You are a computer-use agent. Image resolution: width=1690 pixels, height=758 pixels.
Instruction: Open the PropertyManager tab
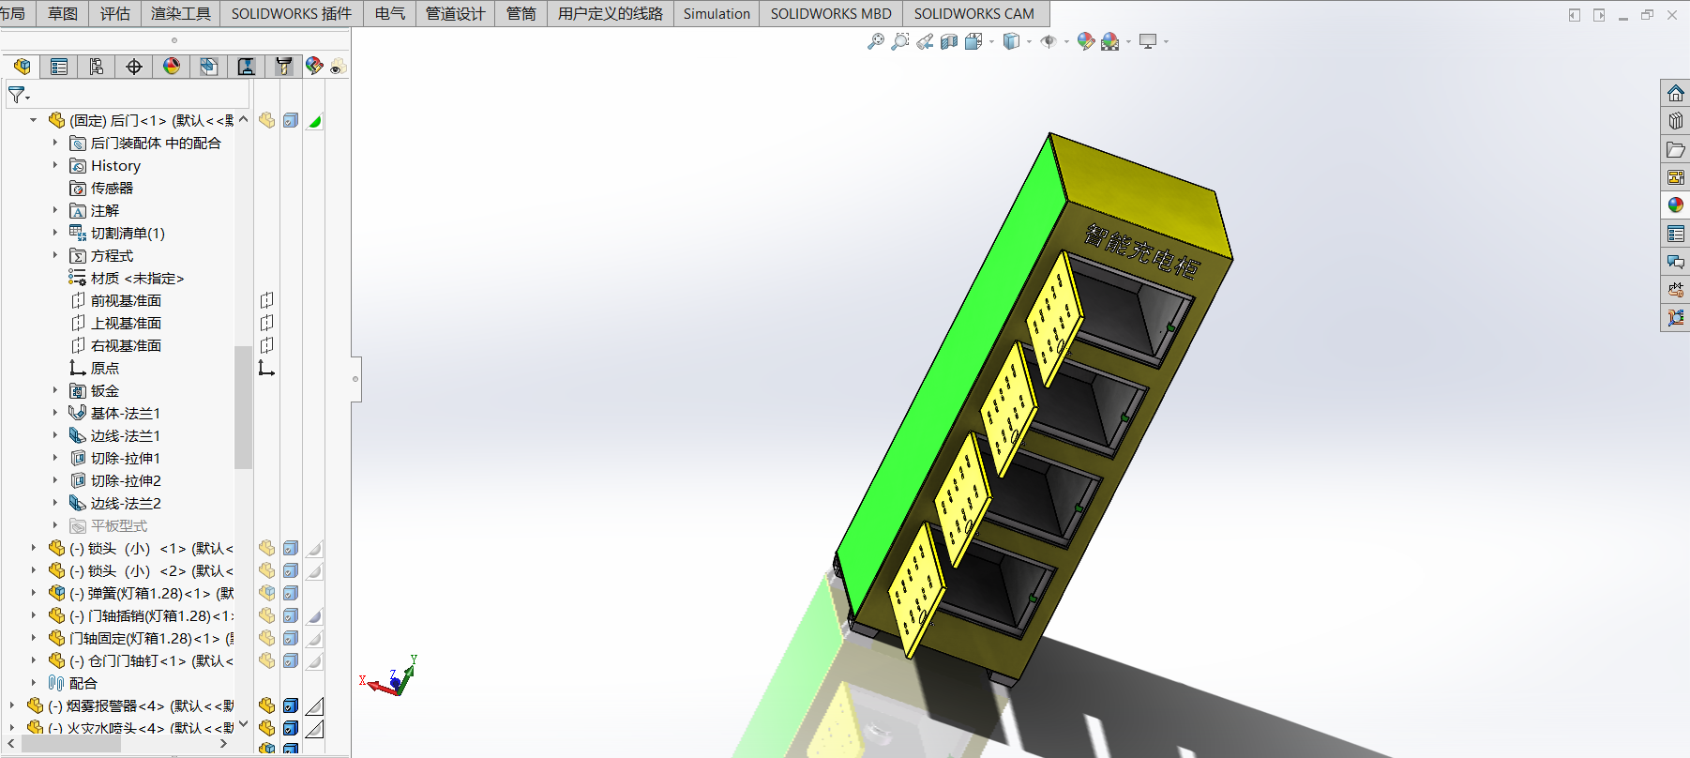(59, 67)
